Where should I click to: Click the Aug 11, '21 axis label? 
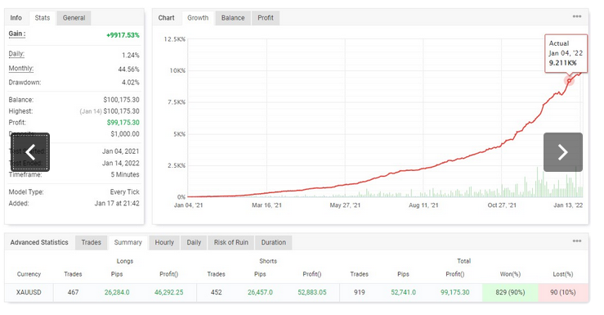pyautogui.click(x=423, y=205)
